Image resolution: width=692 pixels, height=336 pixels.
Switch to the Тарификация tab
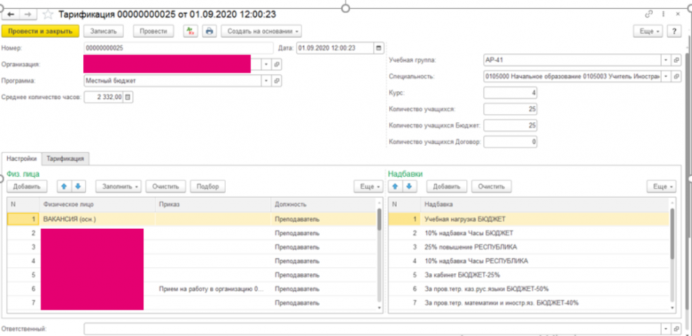pyautogui.click(x=65, y=159)
